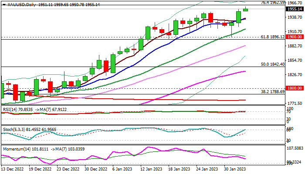Click the RSI(14) indicator label
The height and width of the screenshot is (174, 305).
10,110
